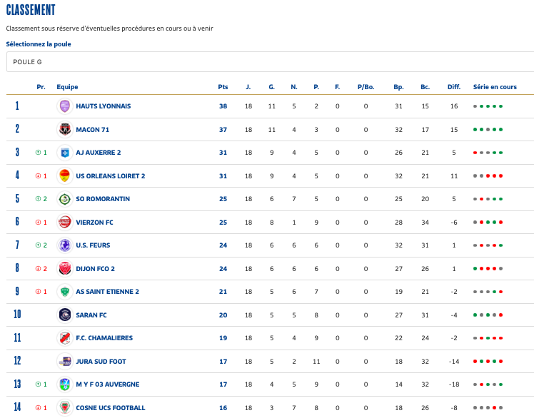The image size is (534, 418).
Task: Click the Diff. column header
Action: coord(453,87)
